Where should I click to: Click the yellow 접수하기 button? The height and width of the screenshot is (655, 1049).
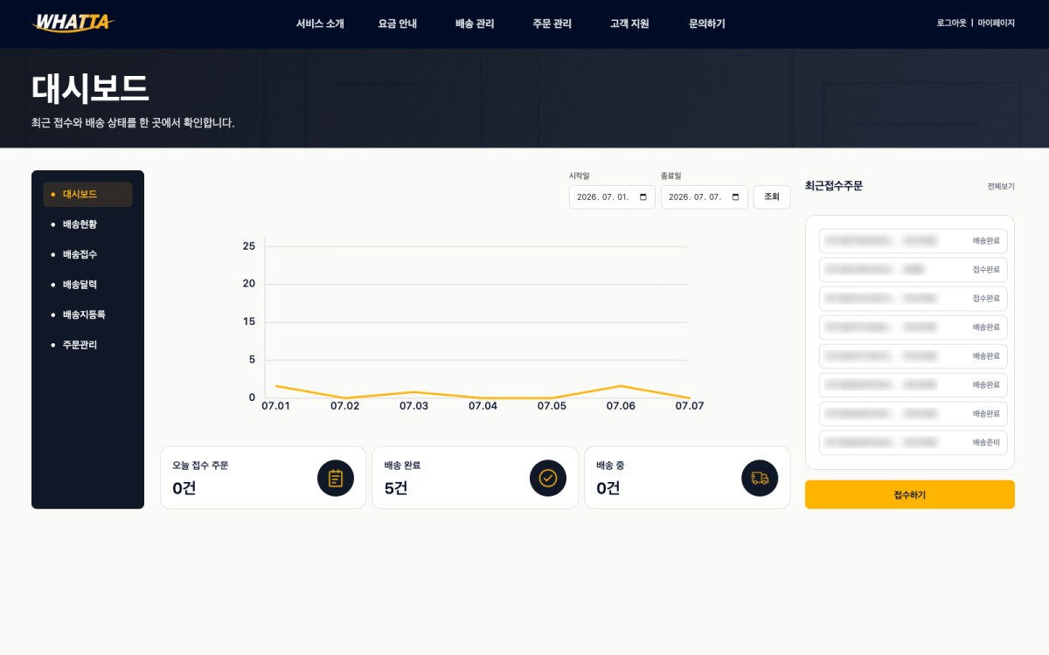910,494
